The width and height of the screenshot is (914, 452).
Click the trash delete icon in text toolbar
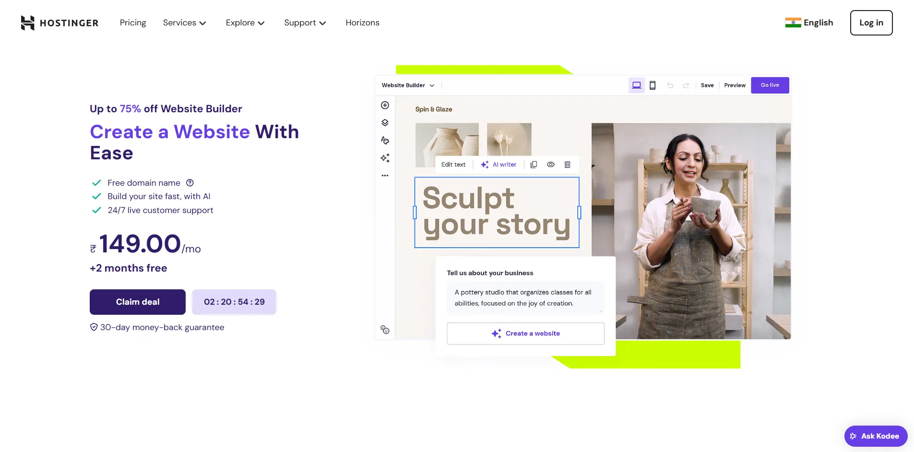(567, 165)
